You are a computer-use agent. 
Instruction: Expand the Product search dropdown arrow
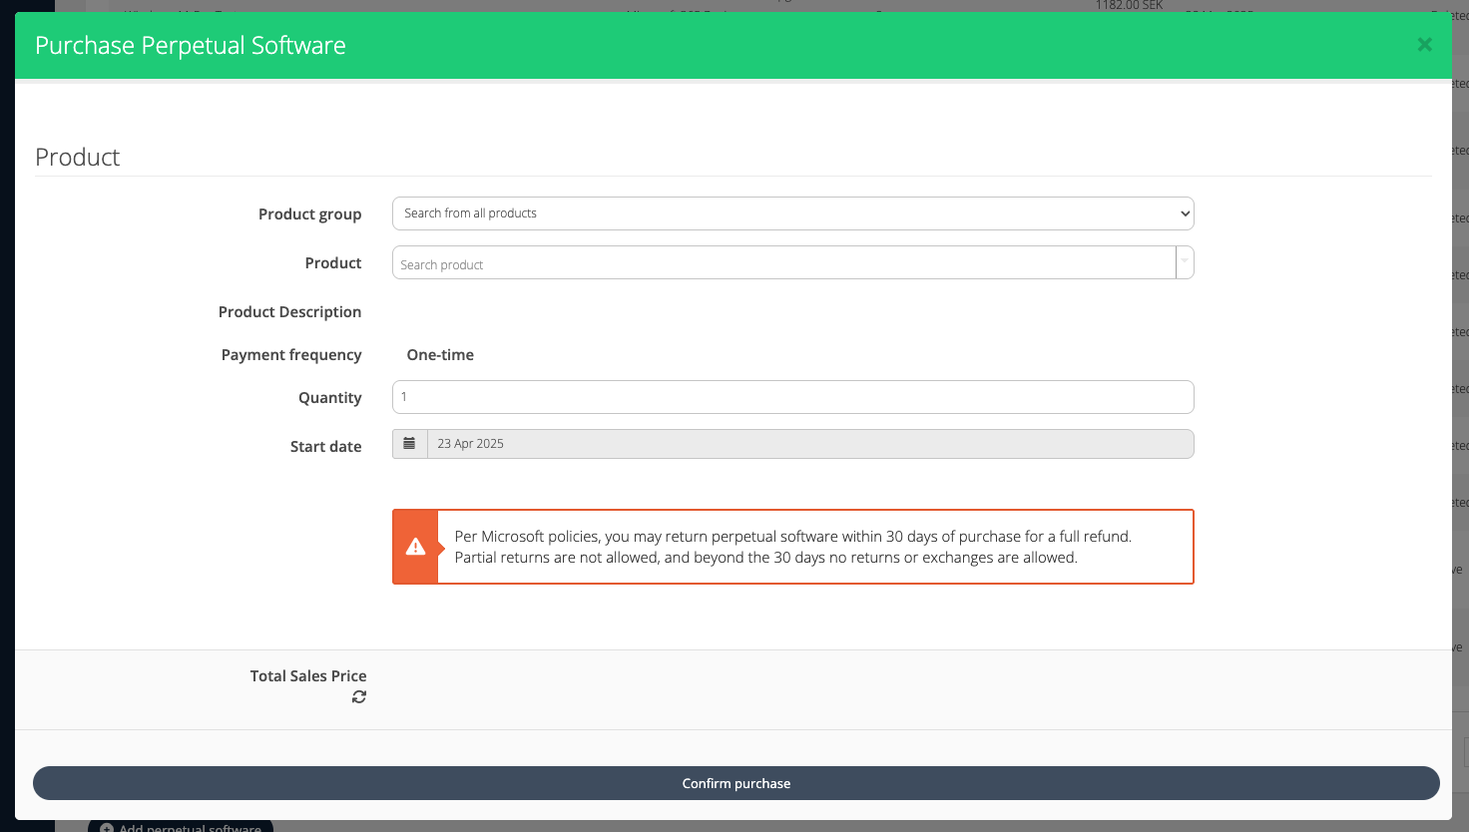coord(1185,262)
